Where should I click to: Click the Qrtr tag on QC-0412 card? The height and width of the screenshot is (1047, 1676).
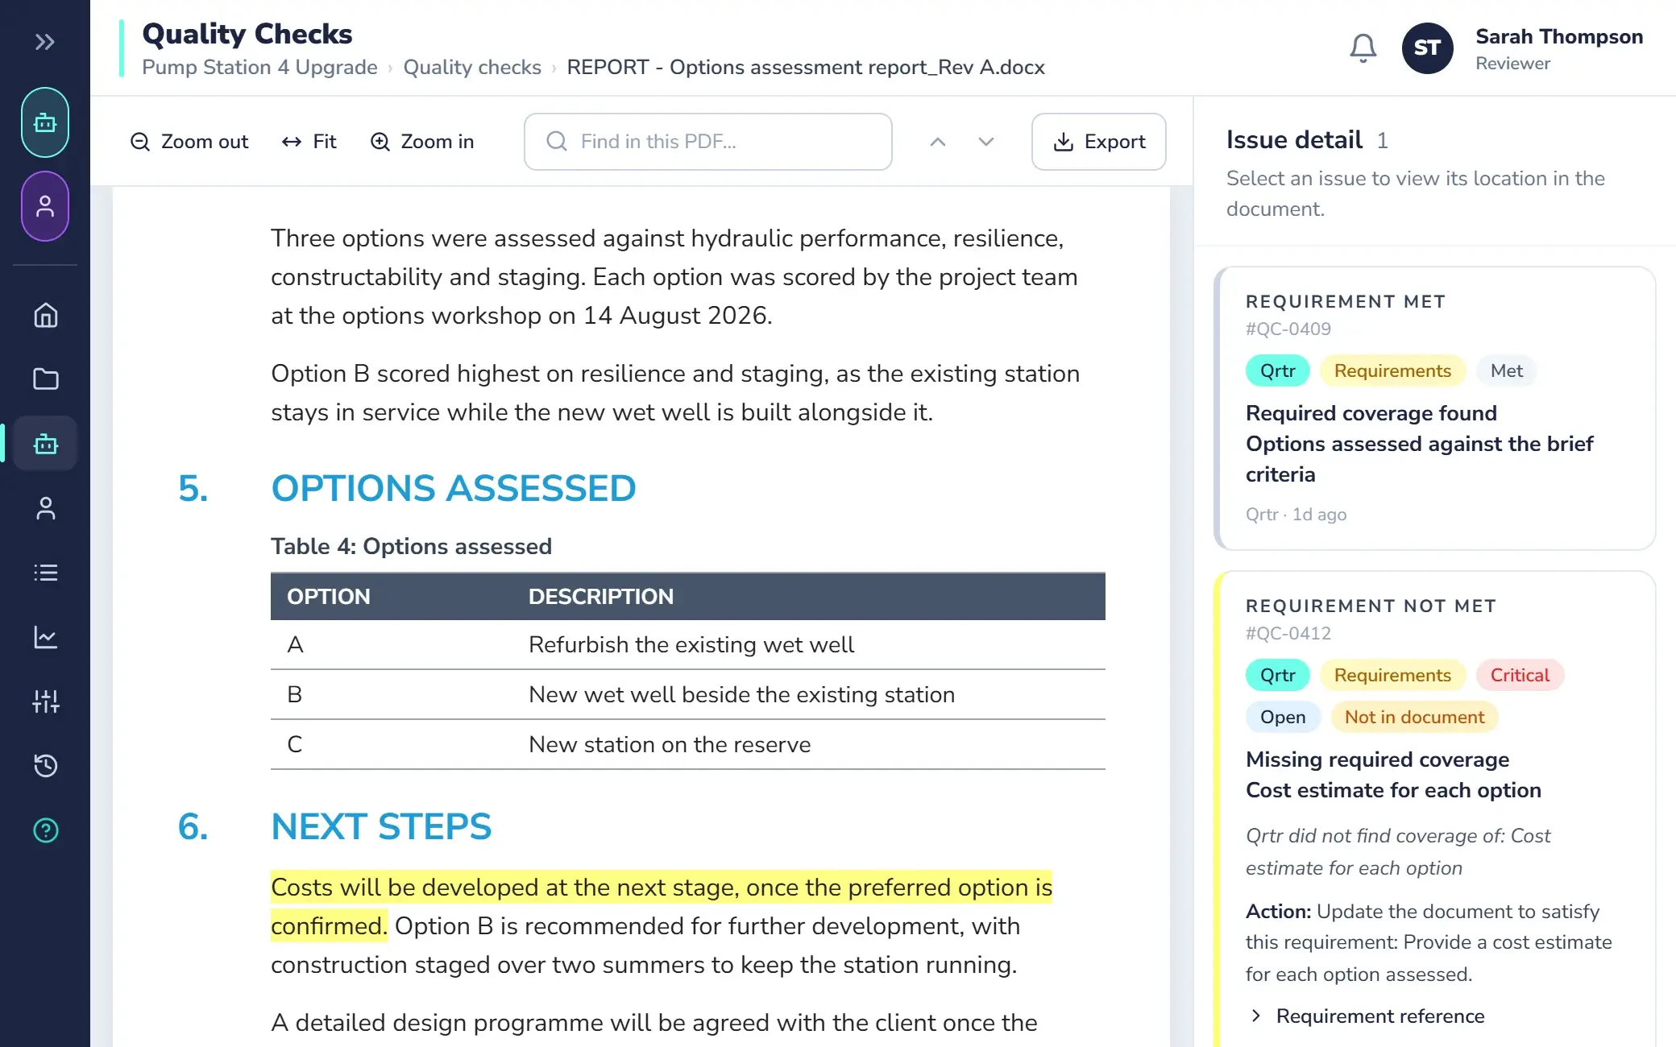(1278, 675)
